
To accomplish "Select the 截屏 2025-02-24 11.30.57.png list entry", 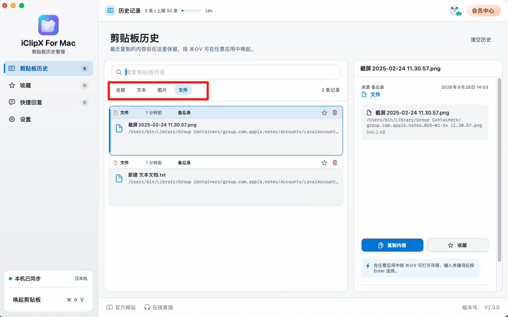I will (226, 131).
